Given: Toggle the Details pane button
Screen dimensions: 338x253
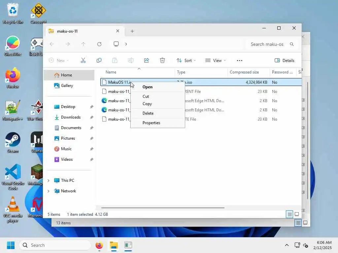Looking at the screenshot, I should point(284,61).
